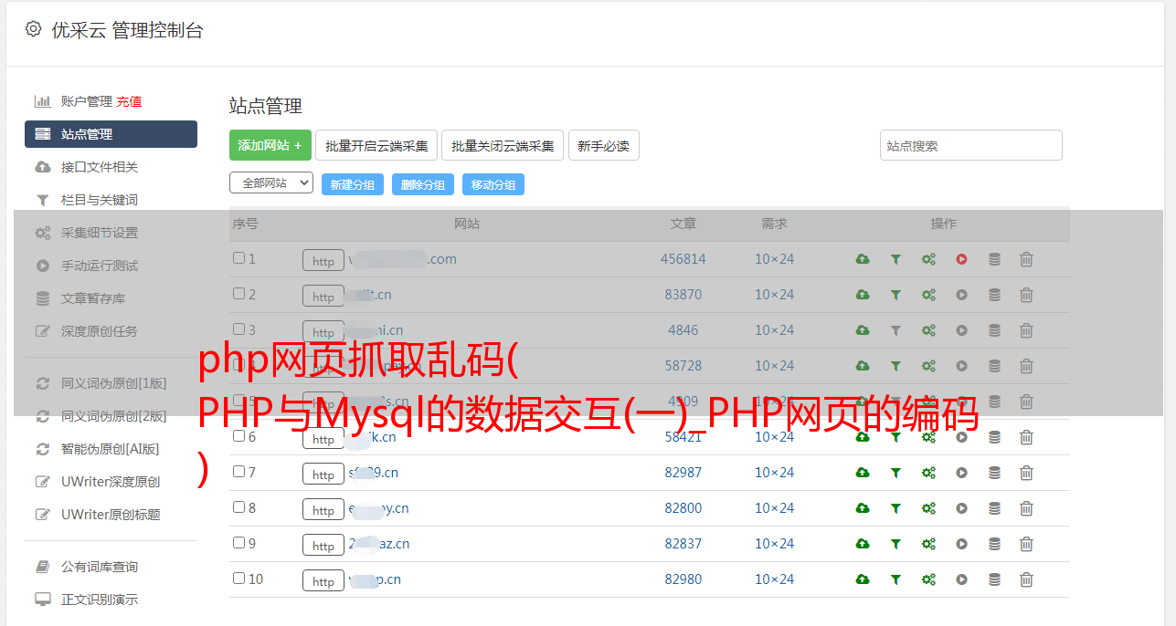Tick the checkbox for site row 1
The image size is (1176, 626).
coord(238,258)
